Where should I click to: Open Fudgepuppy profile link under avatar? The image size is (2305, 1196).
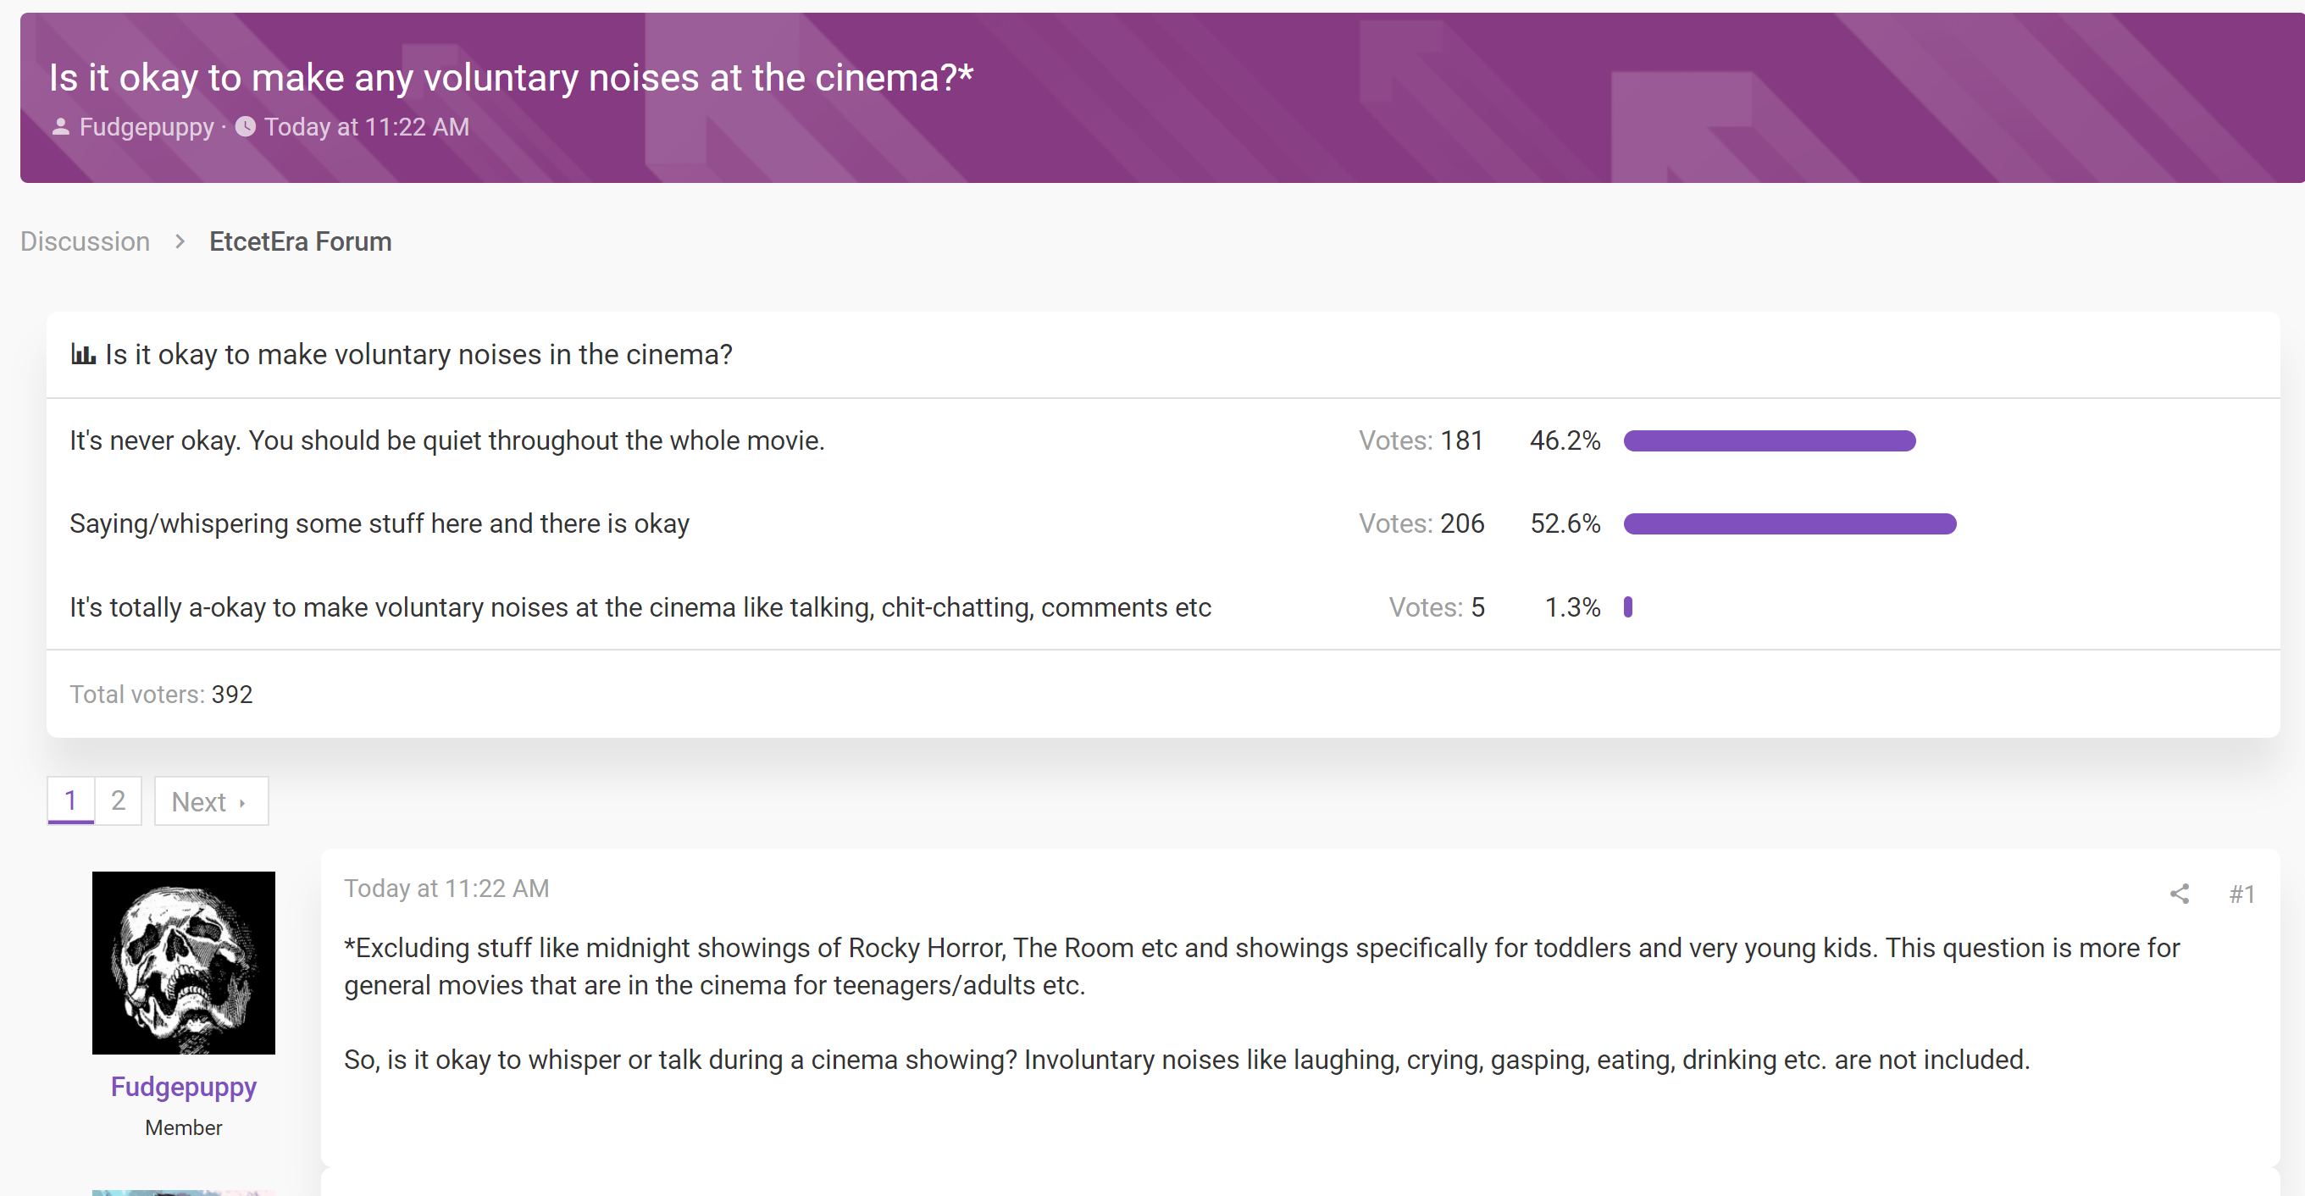(184, 1087)
